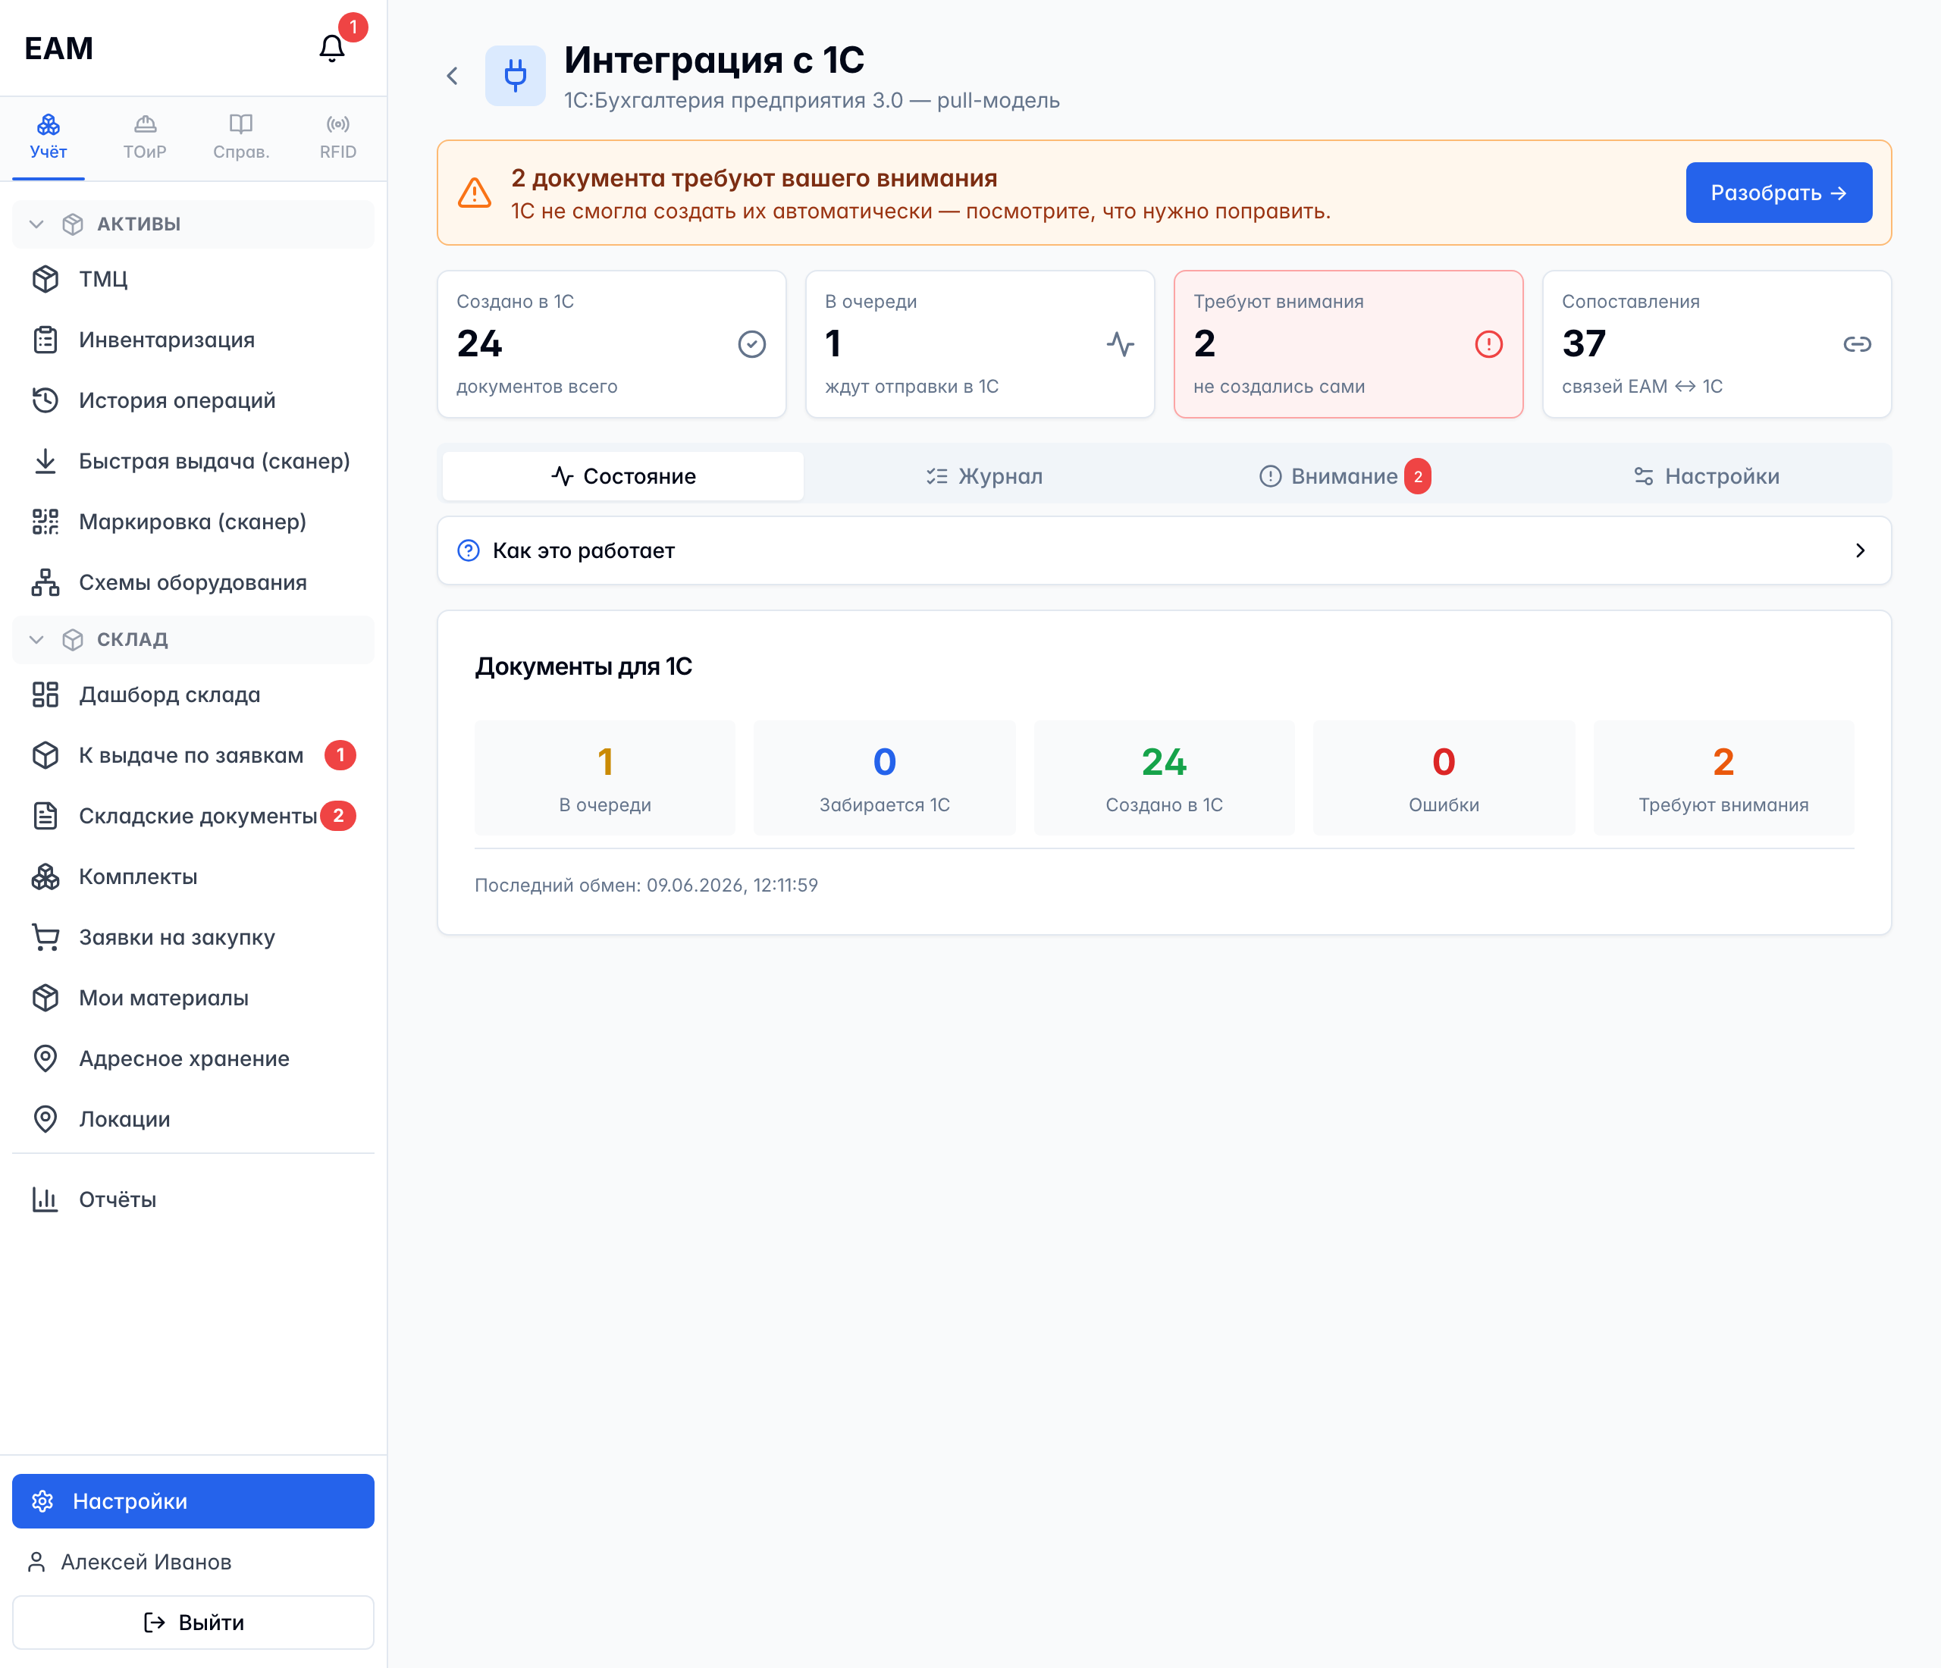Select the Состояние tab
This screenshot has height=1668, width=1941.
point(623,477)
